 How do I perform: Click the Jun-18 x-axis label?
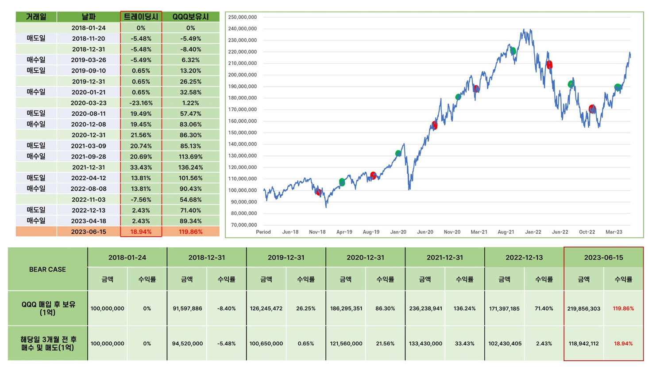[290, 232]
